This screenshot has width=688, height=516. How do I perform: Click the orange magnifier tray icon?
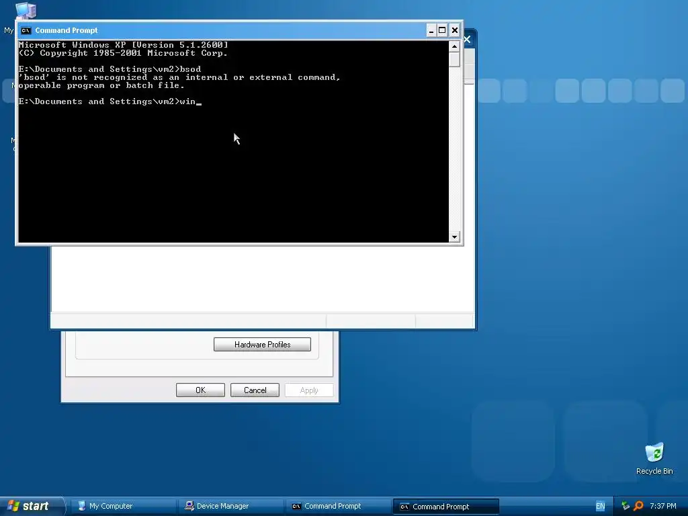click(x=638, y=506)
